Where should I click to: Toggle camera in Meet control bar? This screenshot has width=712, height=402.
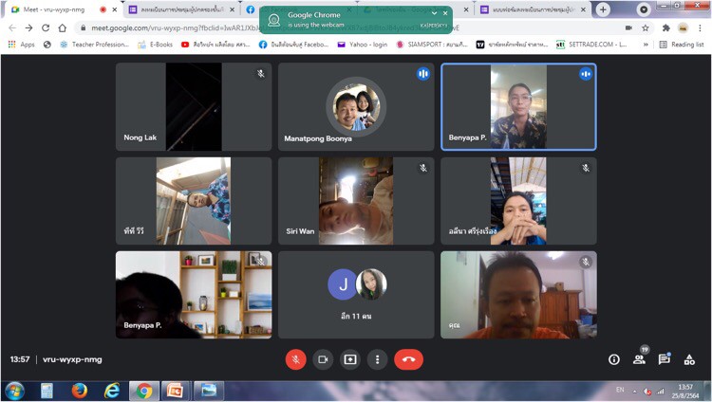pos(323,359)
